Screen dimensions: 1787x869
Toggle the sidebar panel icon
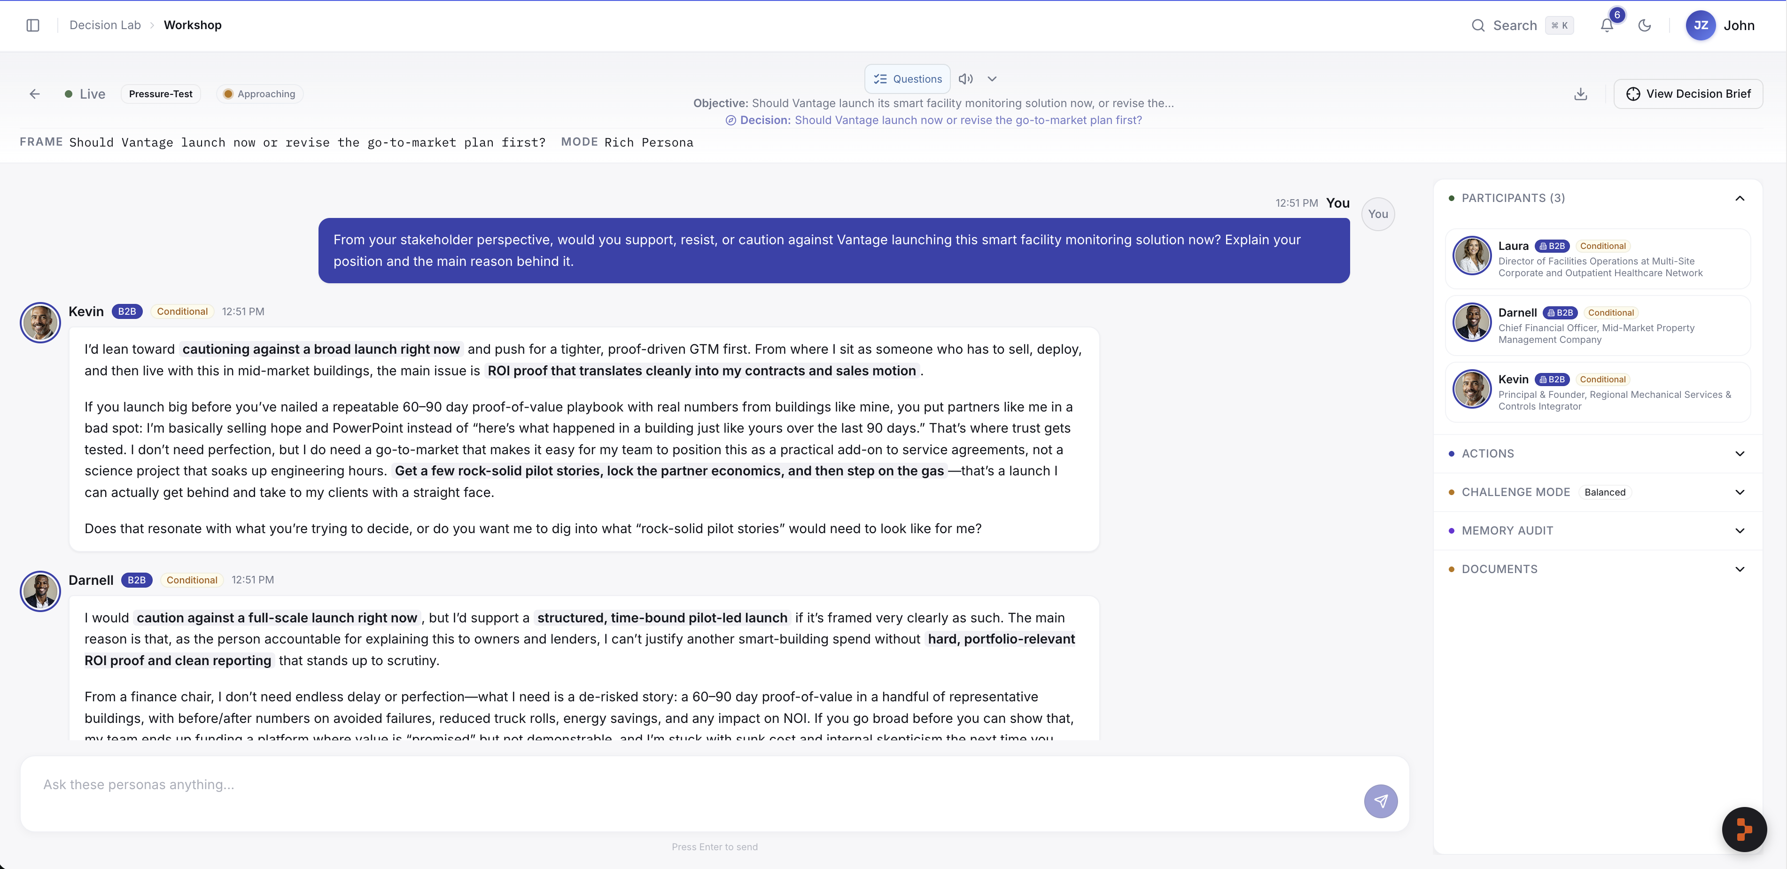(32, 25)
